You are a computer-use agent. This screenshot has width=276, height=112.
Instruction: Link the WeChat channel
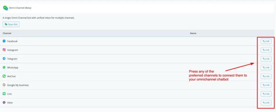pyautogui.click(x=266, y=76)
